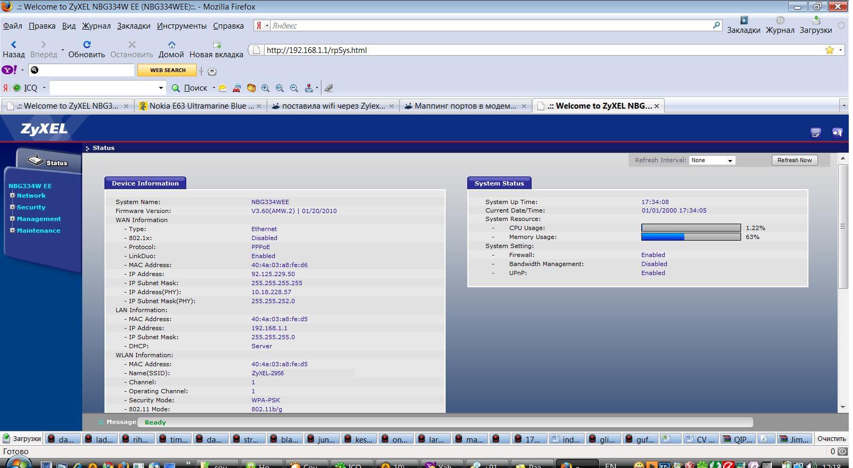Image resolution: width=853 pixels, height=468 pixels.
Task: Click the red car traffic icon
Action: [237, 88]
